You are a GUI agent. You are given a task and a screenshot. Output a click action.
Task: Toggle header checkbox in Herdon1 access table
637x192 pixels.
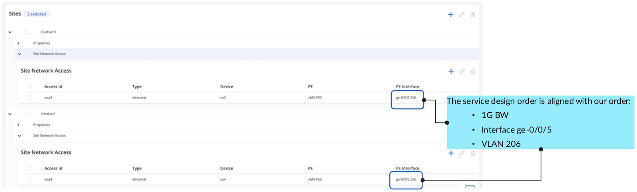click(29, 168)
